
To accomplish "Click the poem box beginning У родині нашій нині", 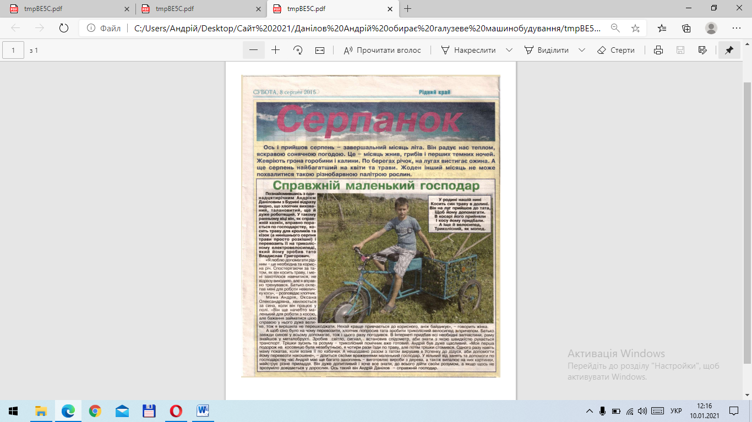I will pyautogui.click(x=459, y=214).
